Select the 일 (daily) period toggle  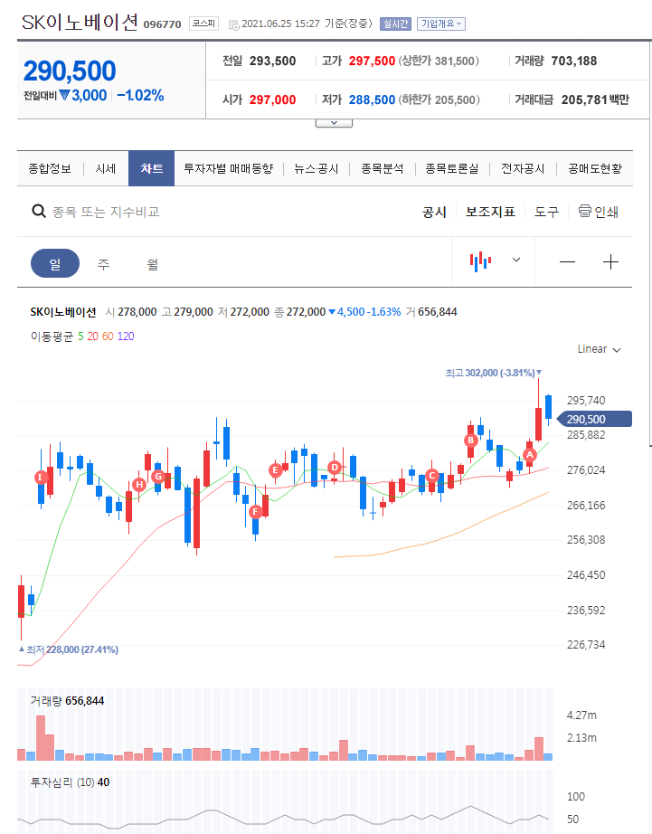pyautogui.click(x=55, y=263)
